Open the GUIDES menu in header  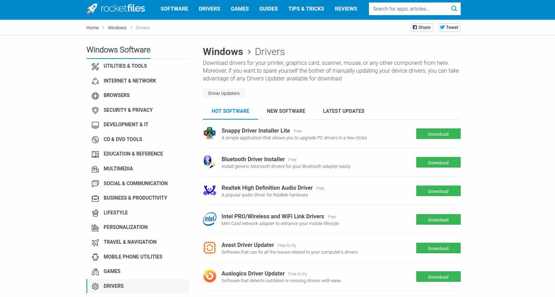pos(269,9)
